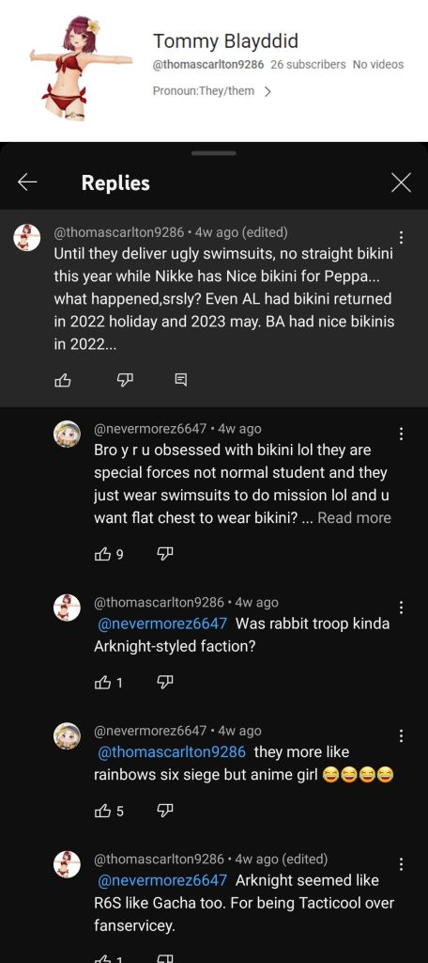Expand the comment with Read more

pos(354,518)
